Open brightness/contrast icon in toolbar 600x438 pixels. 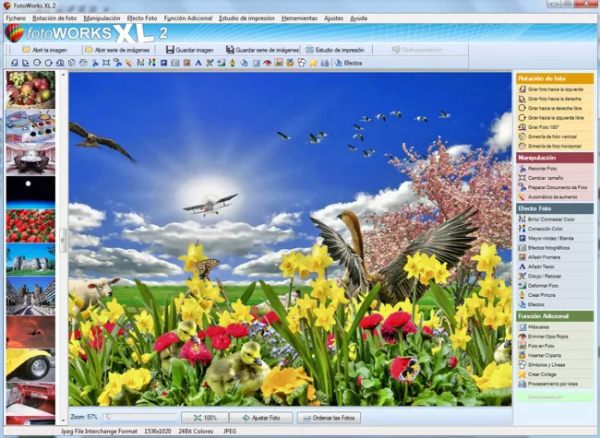141,63
